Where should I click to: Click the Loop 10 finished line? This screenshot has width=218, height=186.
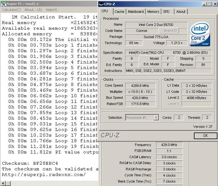click(53, 96)
